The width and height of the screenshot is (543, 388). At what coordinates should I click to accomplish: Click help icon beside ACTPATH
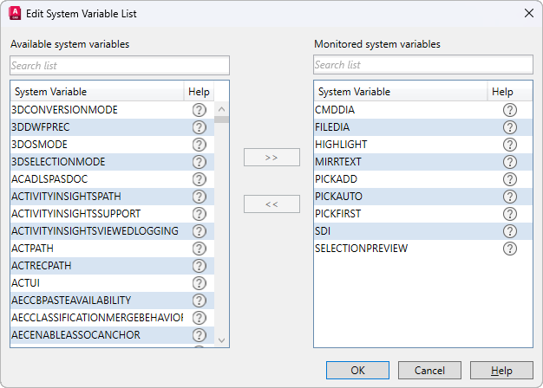point(199,249)
